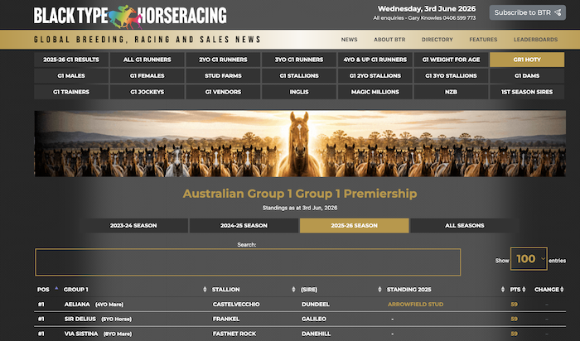This screenshot has width=580, height=341.
Task: Open the Show 100 entries dropdown
Action: 529,259
